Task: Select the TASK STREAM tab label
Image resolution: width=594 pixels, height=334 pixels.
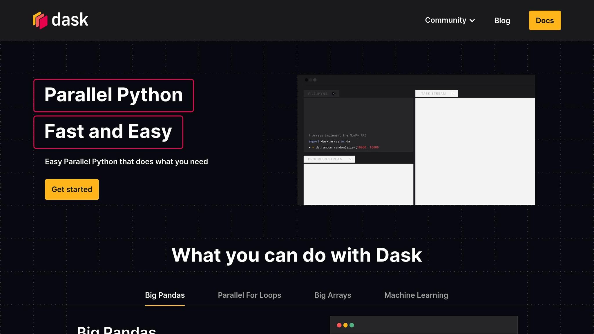Action: (x=433, y=94)
